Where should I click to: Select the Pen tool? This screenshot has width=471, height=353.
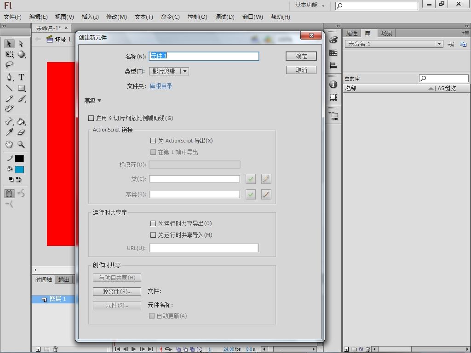(x=9, y=77)
